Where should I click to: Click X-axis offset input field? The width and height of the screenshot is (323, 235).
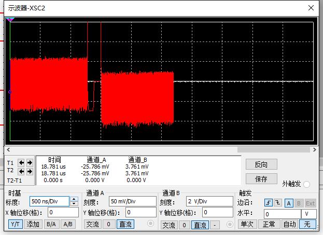point(63,212)
